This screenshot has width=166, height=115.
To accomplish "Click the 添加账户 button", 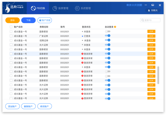I will (12, 106).
